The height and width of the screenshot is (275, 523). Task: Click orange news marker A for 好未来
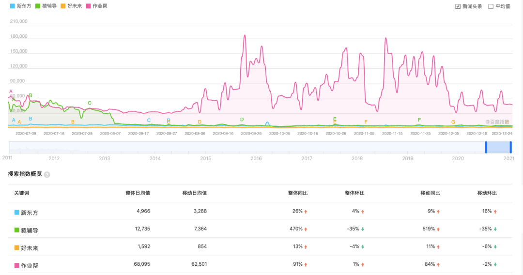tap(19, 122)
